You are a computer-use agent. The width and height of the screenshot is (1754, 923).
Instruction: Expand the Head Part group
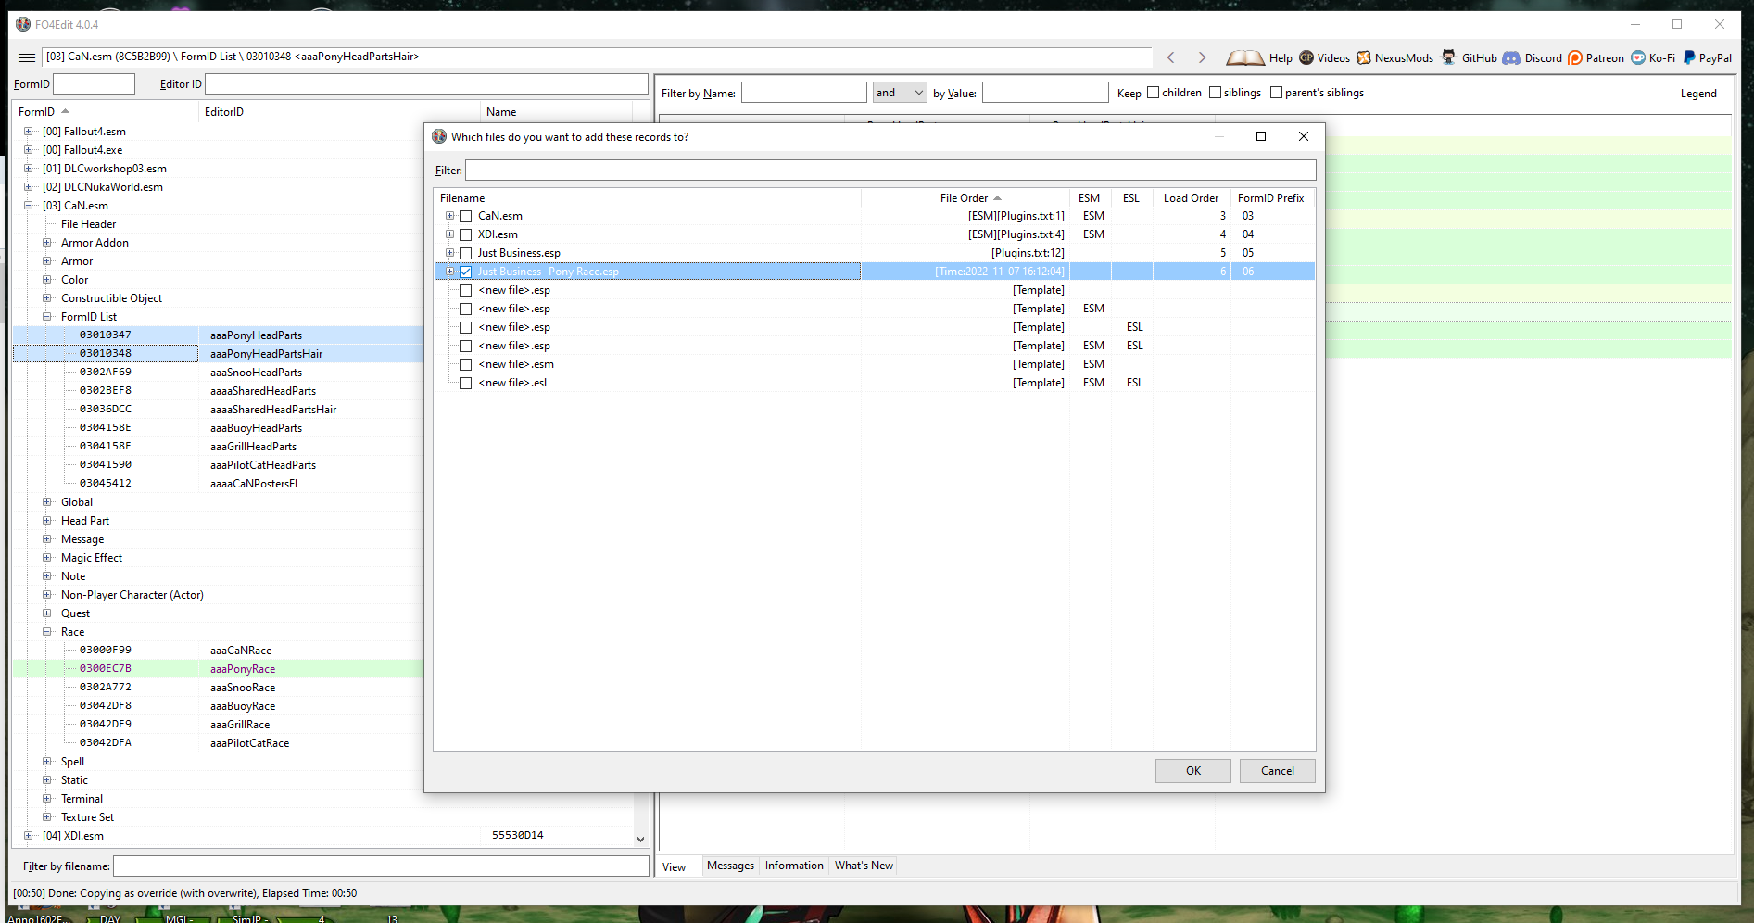46,521
